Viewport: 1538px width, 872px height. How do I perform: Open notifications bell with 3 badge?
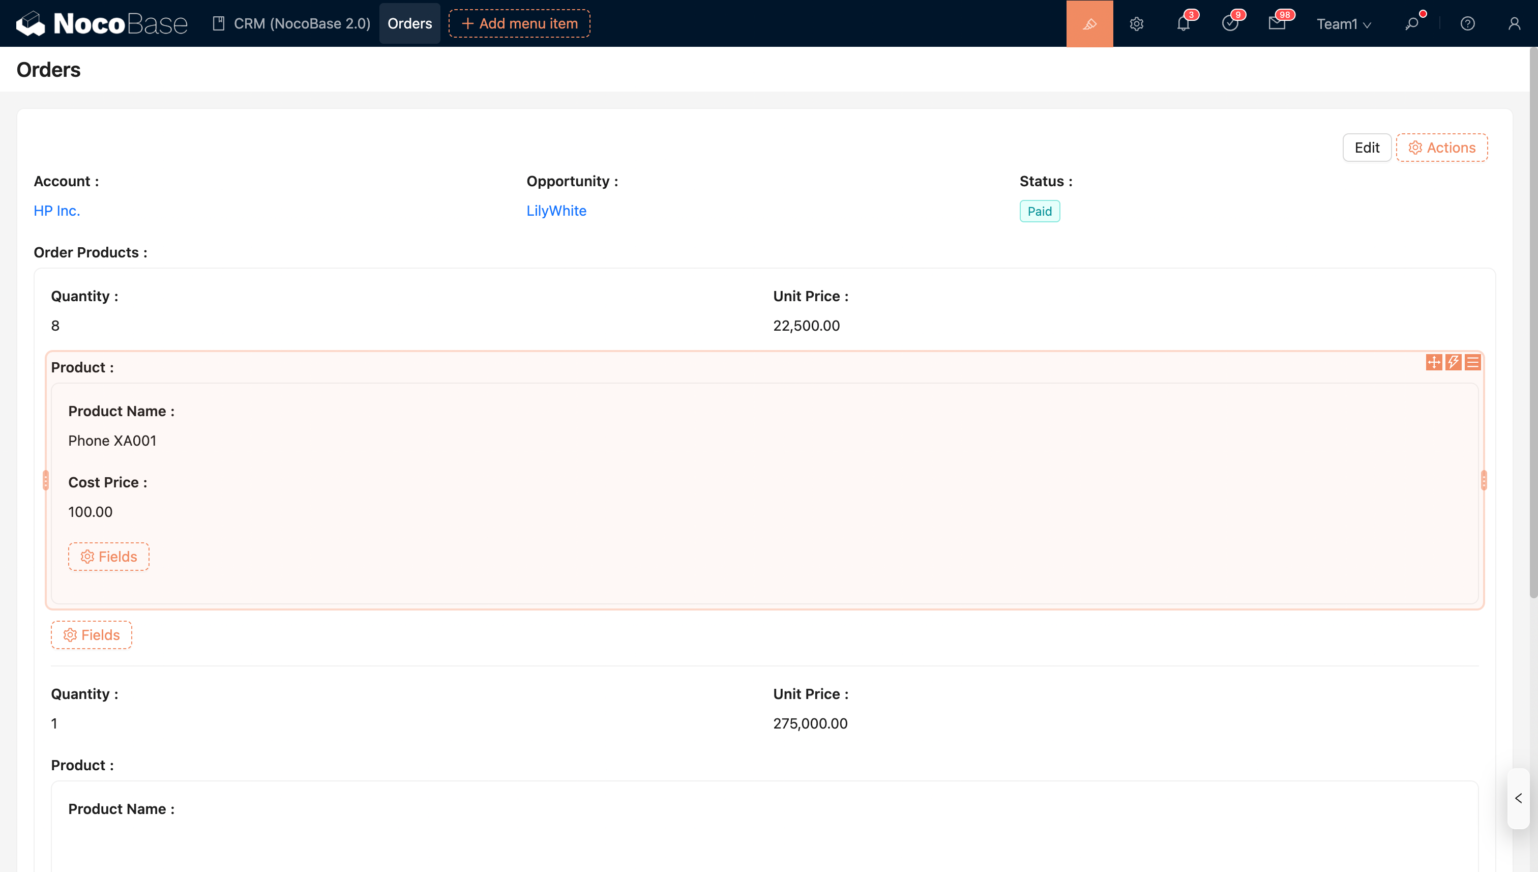[x=1183, y=23]
